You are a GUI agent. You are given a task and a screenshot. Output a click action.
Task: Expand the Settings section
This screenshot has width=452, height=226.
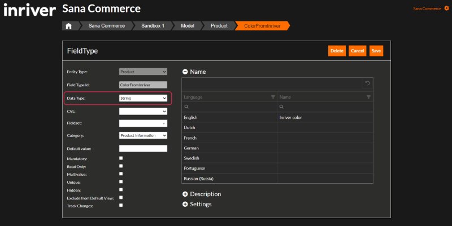185,204
